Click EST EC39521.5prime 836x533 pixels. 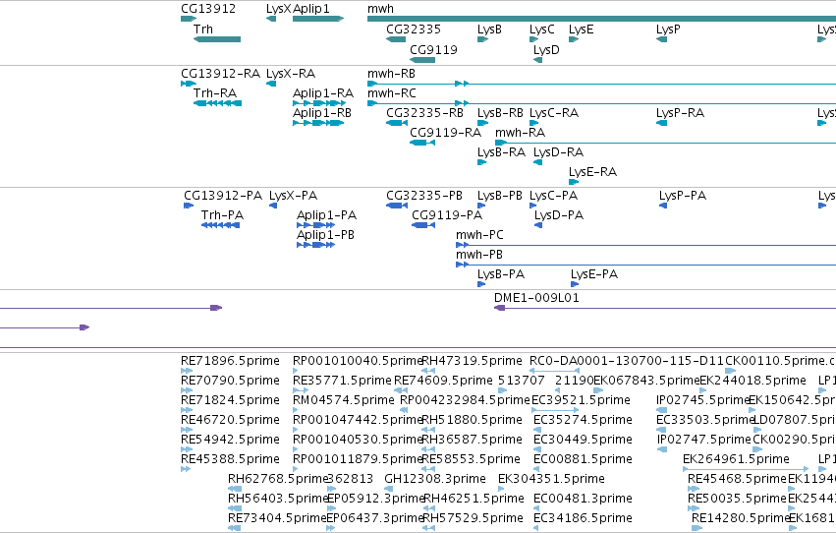click(581, 400)
